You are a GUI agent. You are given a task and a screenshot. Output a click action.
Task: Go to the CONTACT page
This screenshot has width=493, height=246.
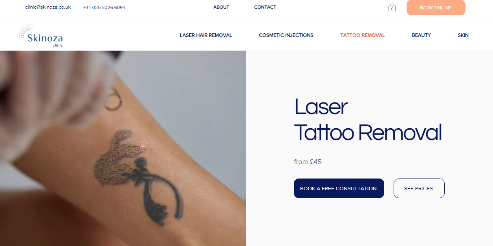(x=265, y=7)
